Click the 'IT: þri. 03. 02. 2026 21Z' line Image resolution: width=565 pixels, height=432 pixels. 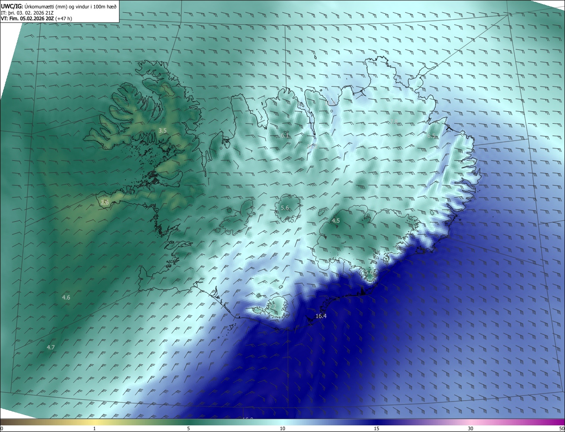point(27,12)
